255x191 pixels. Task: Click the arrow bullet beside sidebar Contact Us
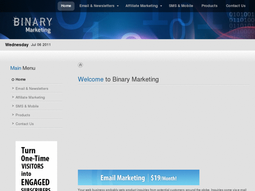(13, 124)
